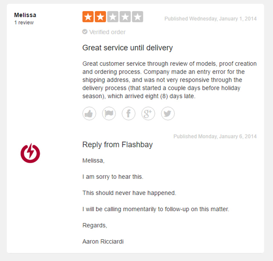Open the 'Great service until delivery' title
The height and width of the screenshot is (261, 273).
(128, 48)
